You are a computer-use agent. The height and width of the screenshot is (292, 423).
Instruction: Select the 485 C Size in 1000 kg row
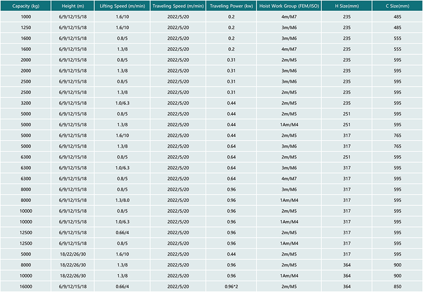(x=397, y=17)
